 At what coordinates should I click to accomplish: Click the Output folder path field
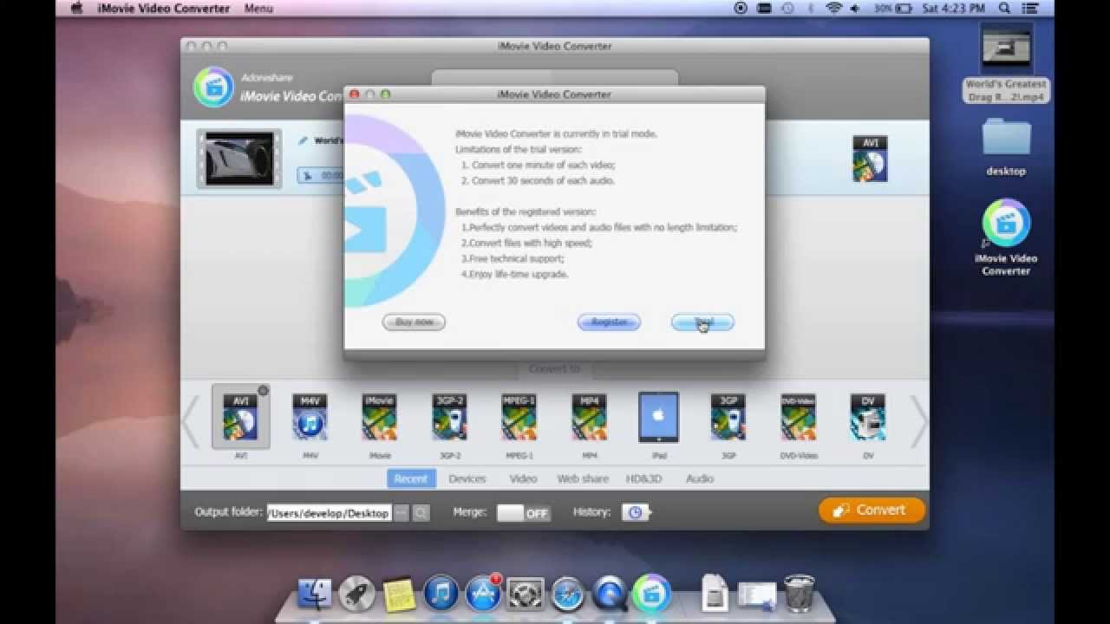(330, 513)
